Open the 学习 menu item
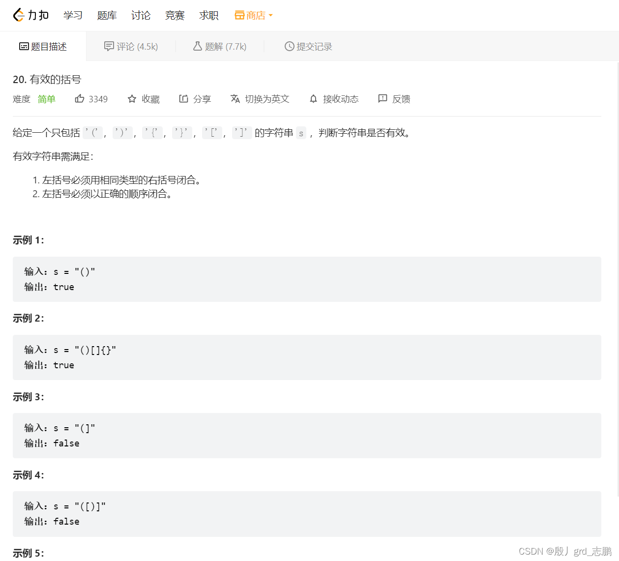This screenshot has height=561, width=619. coord(73,15)
